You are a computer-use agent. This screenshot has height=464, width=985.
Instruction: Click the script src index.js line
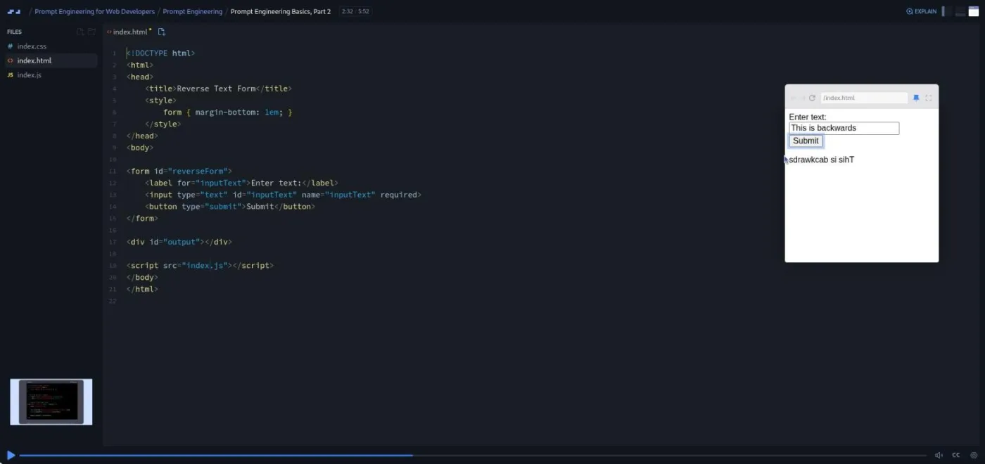click(x=200, y=266)
